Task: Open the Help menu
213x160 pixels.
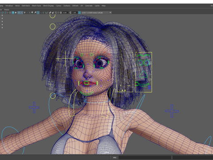Action: [x=103, y=6]
